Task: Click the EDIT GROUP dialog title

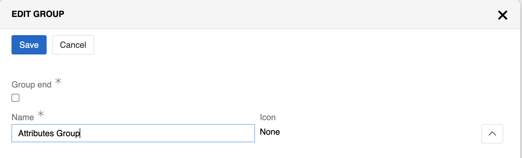Action: pos(38,14)
